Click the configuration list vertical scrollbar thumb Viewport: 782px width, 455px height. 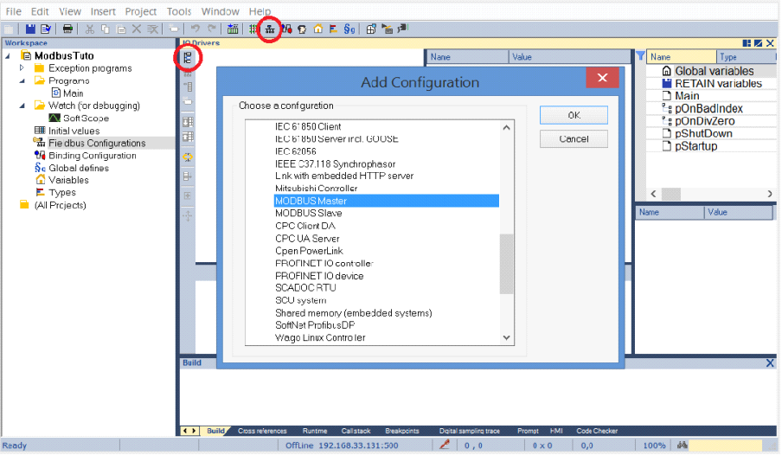click(507, 264)
